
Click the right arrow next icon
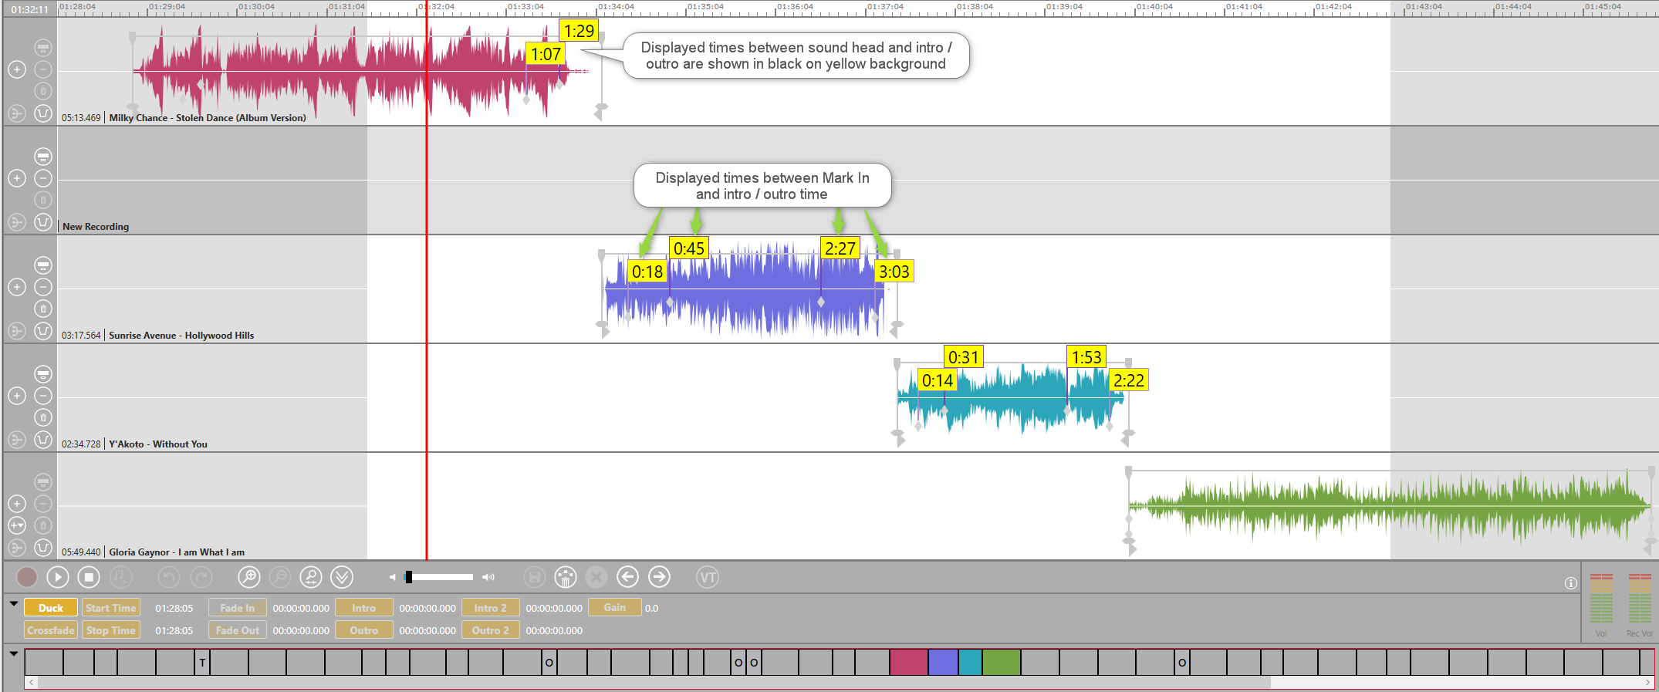(x=659, y=577)
